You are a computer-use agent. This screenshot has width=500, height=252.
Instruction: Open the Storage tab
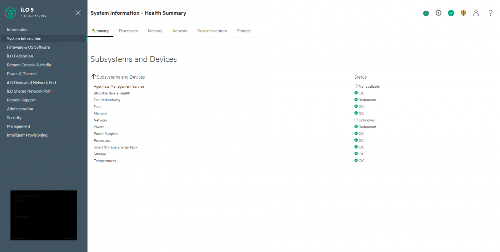[x=244, y=31]
